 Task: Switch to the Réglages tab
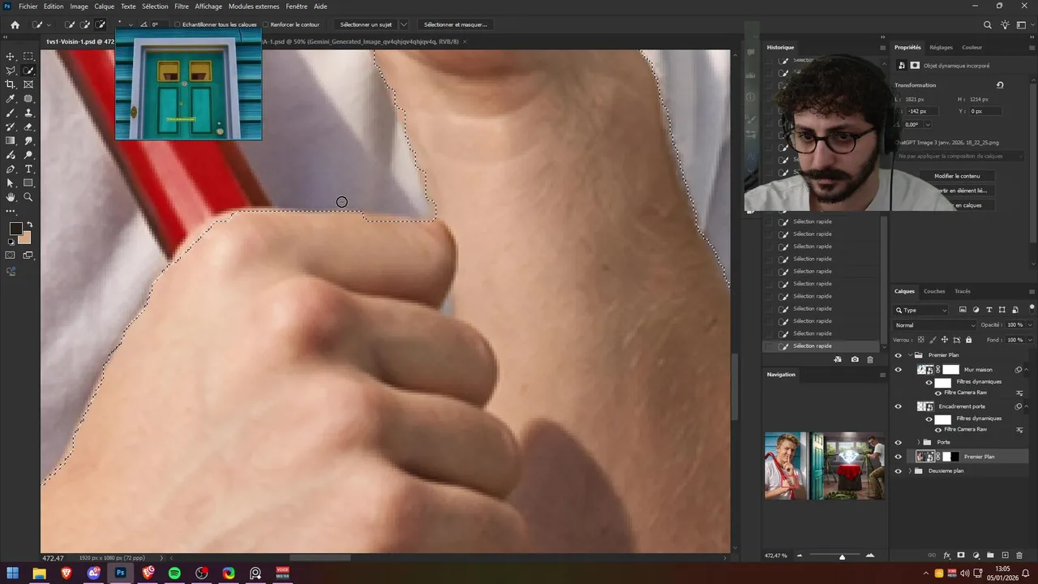coord(941,47)
